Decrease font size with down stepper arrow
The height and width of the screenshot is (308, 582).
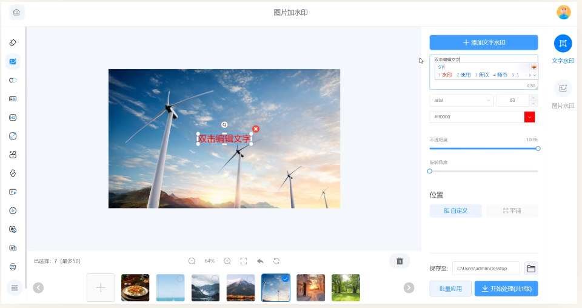point(533,103)
